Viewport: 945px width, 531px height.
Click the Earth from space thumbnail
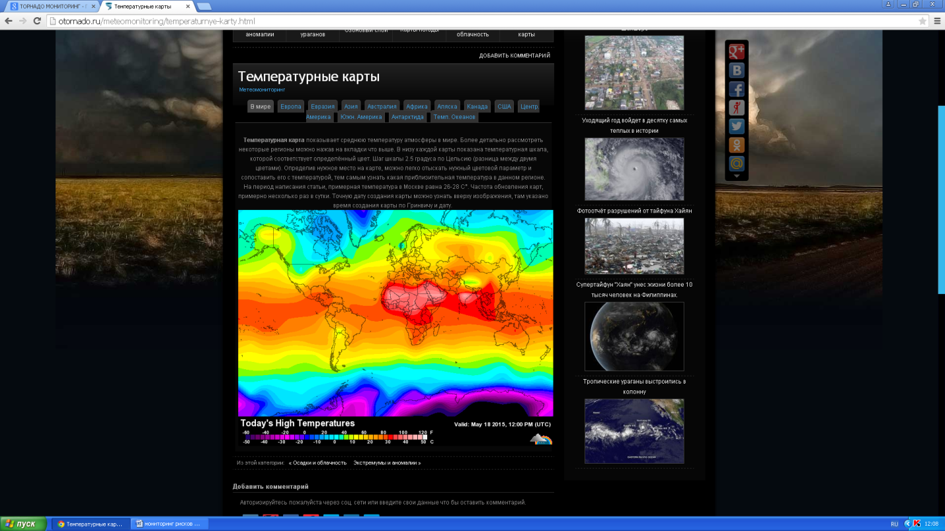pos(634,337)
